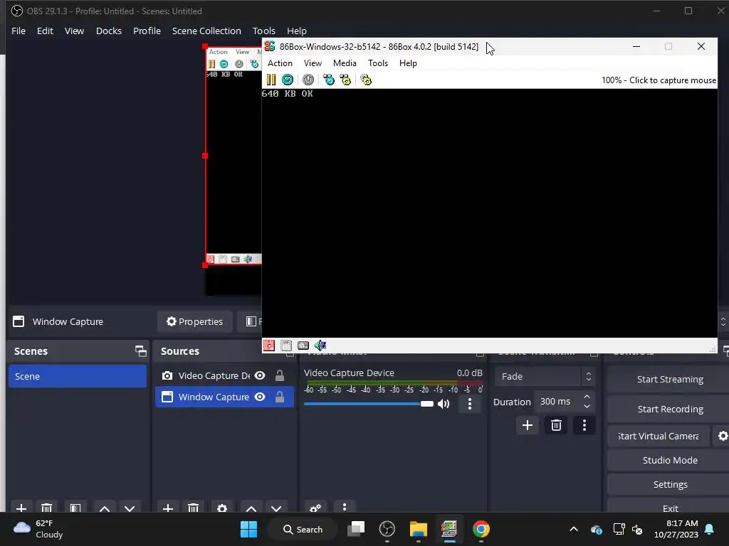Open transition properties three-dot menu
This screenshot has height=546, width=729.
click(584, 425)
